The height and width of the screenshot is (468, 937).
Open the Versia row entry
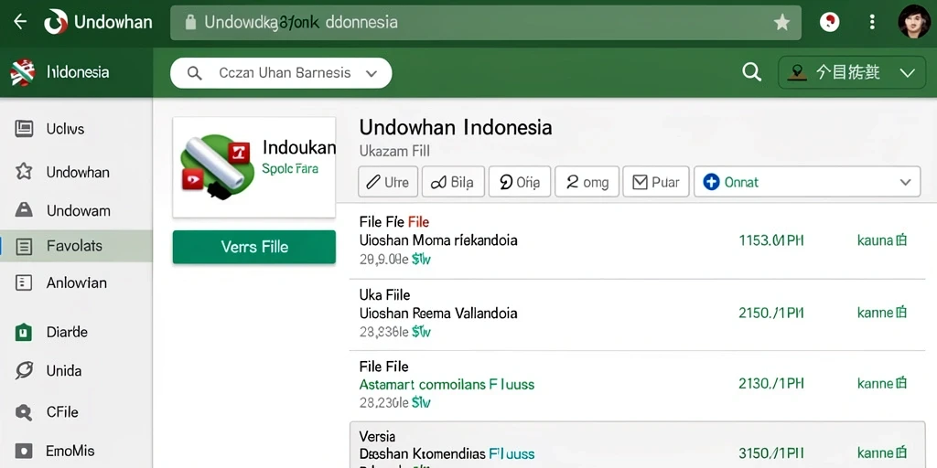pyautogui.click(x=637, y=445)
